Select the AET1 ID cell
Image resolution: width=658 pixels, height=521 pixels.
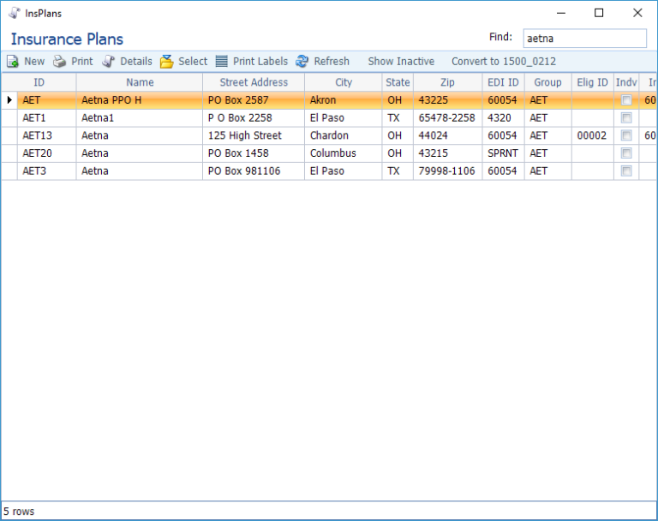(x=46, y=118)
